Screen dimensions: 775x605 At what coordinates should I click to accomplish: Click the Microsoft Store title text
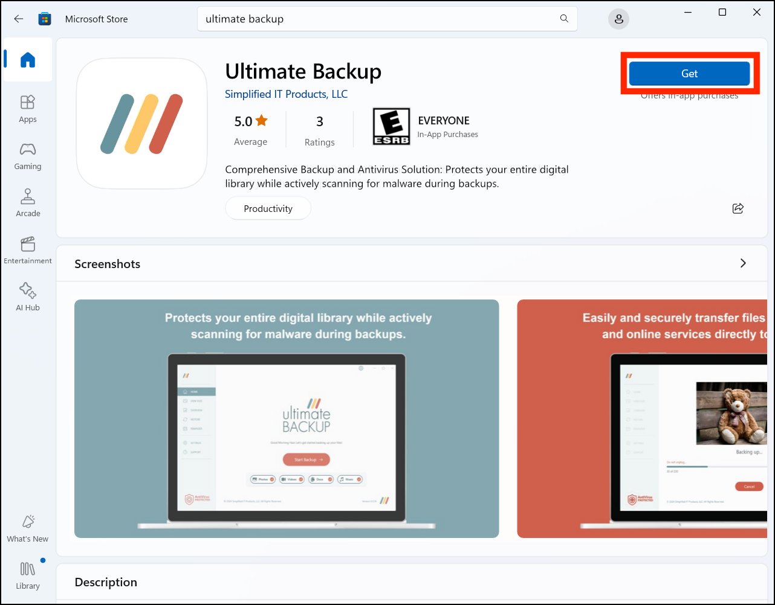coord(96,19)
